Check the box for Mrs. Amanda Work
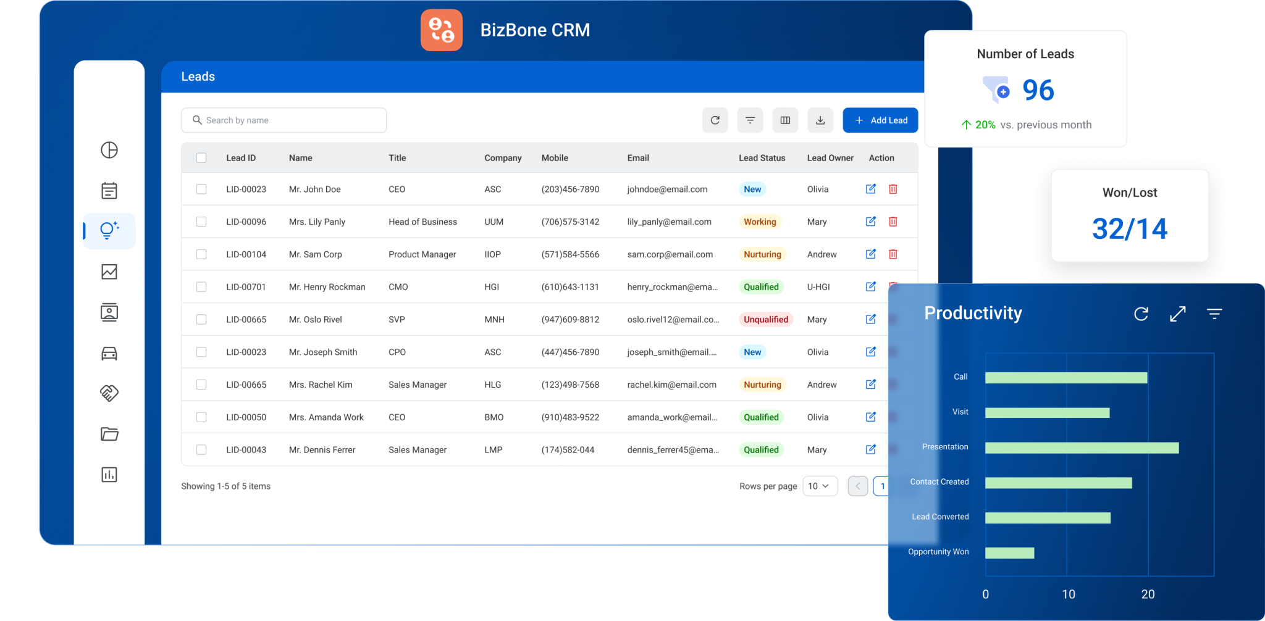This screenshot has width=1265, height=621. click(201, 417)
